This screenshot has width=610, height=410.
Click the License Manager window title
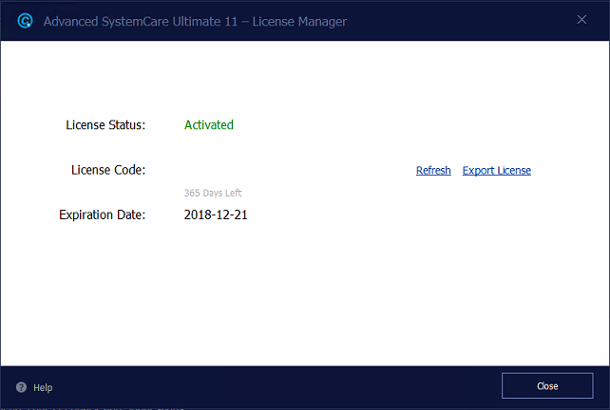point(195,22)
